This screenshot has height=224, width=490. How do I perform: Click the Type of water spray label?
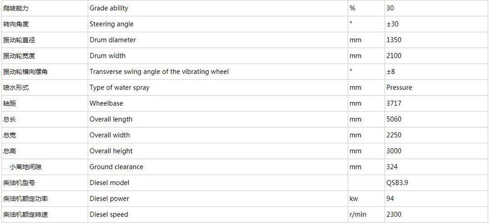click(120, 88)
